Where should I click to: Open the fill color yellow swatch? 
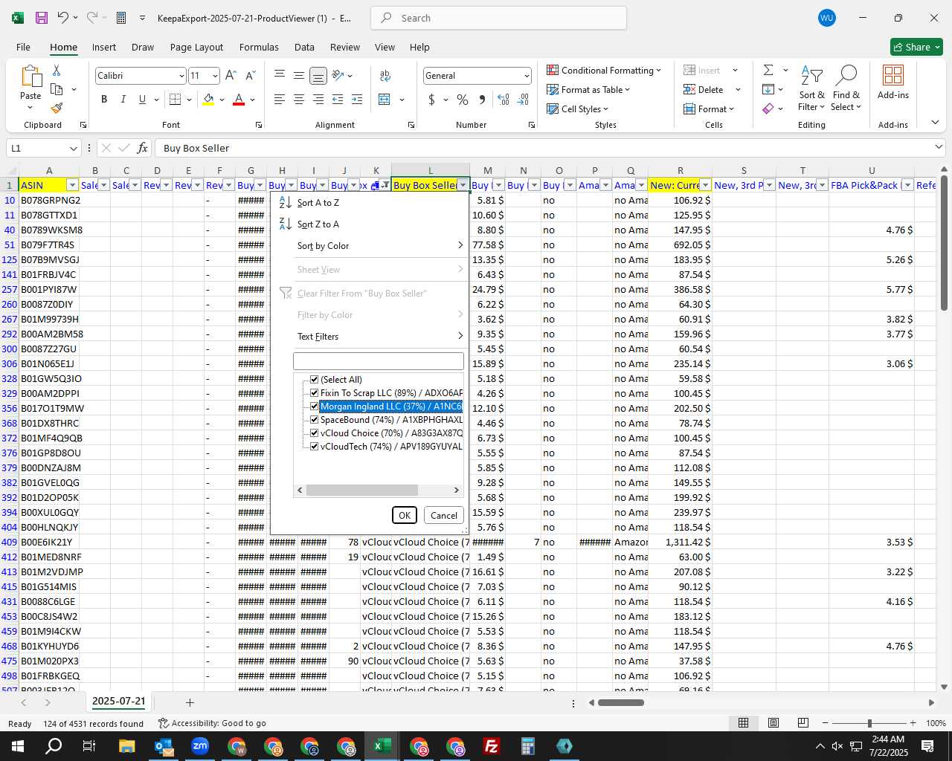click(x=208, y=100)
